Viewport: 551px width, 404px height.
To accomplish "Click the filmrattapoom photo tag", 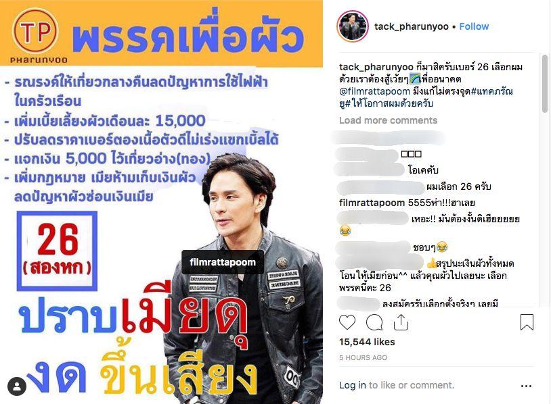I will point(223,262).
